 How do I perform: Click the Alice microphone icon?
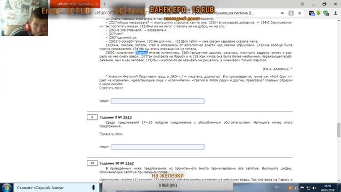click(94, 188)
